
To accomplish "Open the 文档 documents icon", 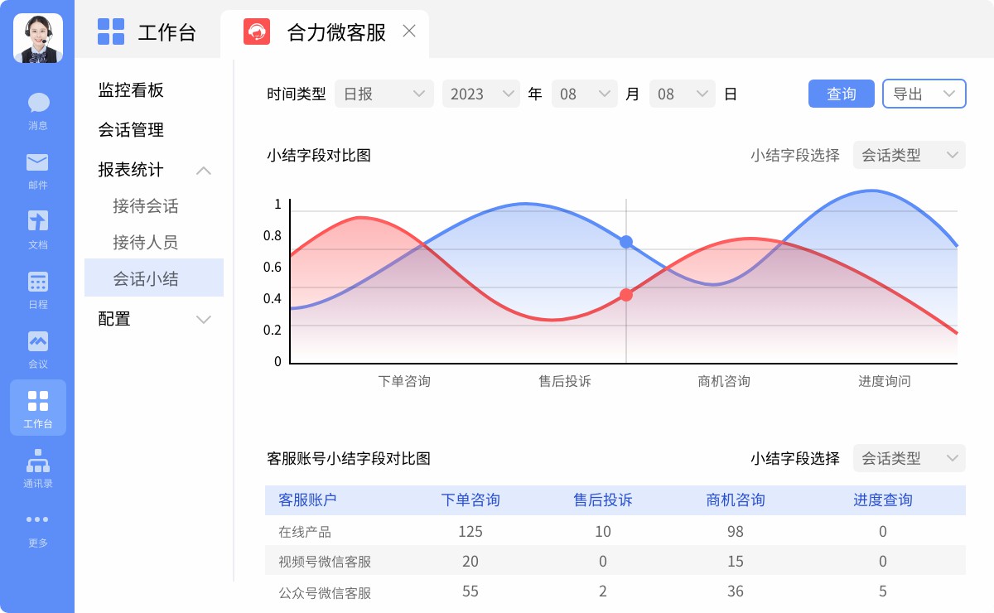I will click(x=38, y=221).
